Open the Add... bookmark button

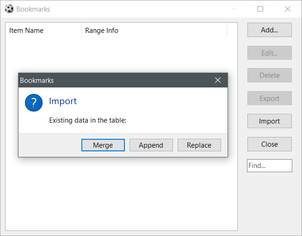(270, 30)
